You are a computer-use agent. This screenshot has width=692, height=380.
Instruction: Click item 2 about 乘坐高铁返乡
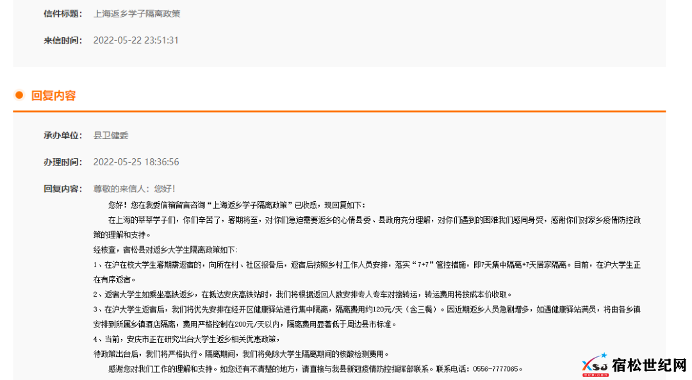302,294
